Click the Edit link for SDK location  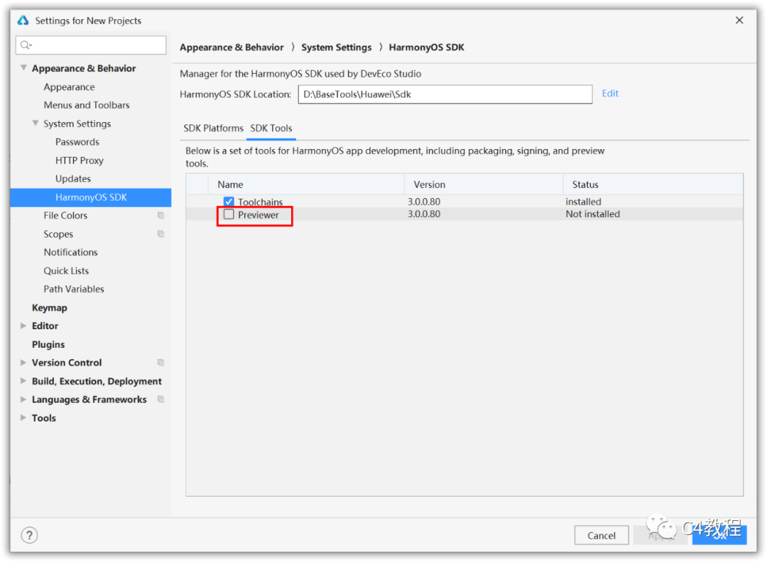tap(610, 94)
